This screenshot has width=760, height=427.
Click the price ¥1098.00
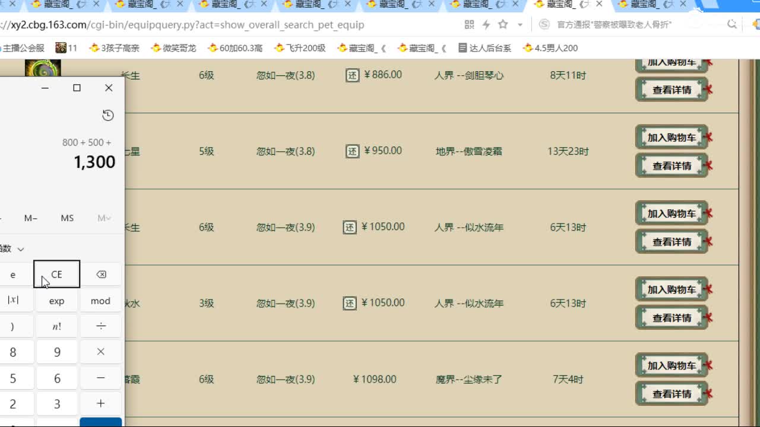375,379
